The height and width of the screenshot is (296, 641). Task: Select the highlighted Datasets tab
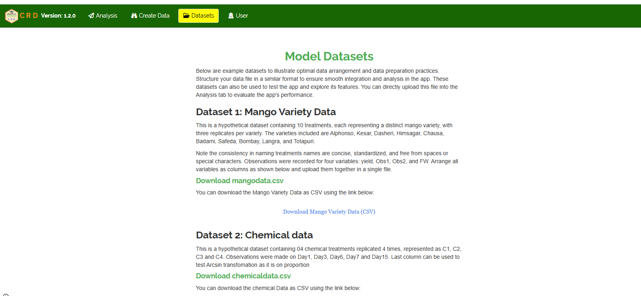pyautogui.click(x=202, y=16)
